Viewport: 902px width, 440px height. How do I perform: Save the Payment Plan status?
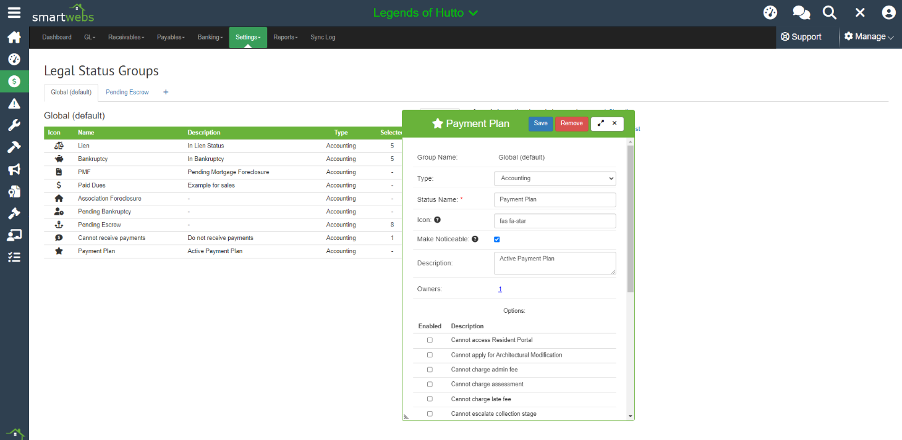coord(541,123)
